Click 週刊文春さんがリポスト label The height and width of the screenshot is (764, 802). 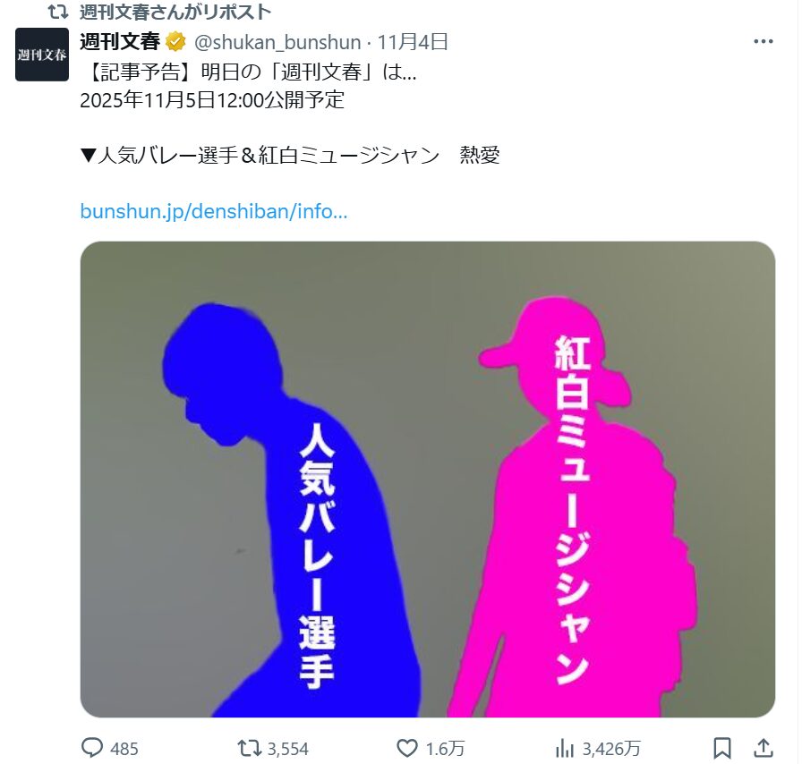175,12
